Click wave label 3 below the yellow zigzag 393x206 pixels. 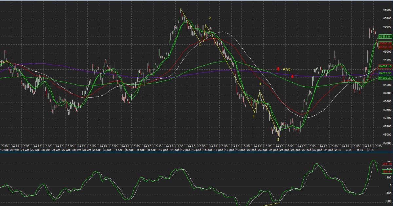253,116
